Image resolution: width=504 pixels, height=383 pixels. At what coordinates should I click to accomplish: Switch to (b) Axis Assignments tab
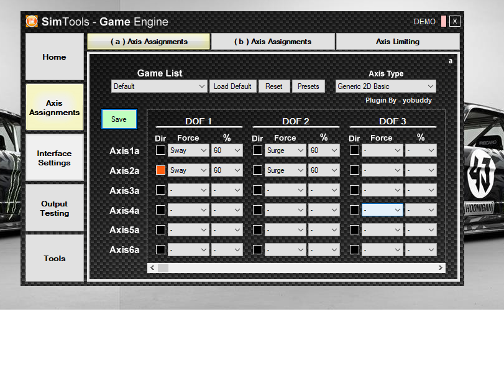(x=273, y=42)
